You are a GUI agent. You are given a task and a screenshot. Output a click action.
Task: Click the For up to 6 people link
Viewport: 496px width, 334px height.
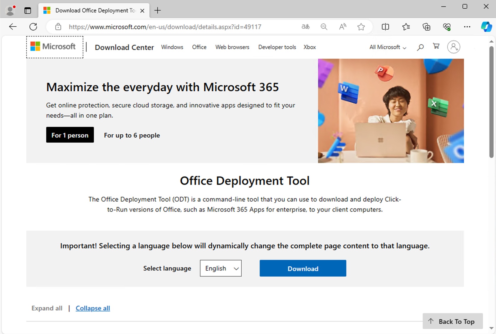132,135
